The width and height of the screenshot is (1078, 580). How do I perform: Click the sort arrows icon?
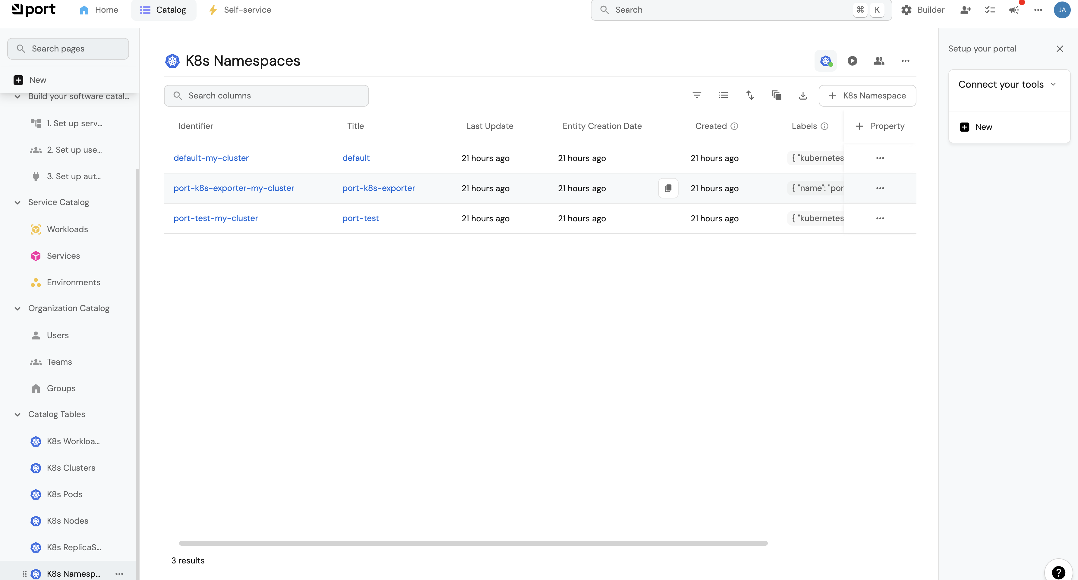pos(750,95)
